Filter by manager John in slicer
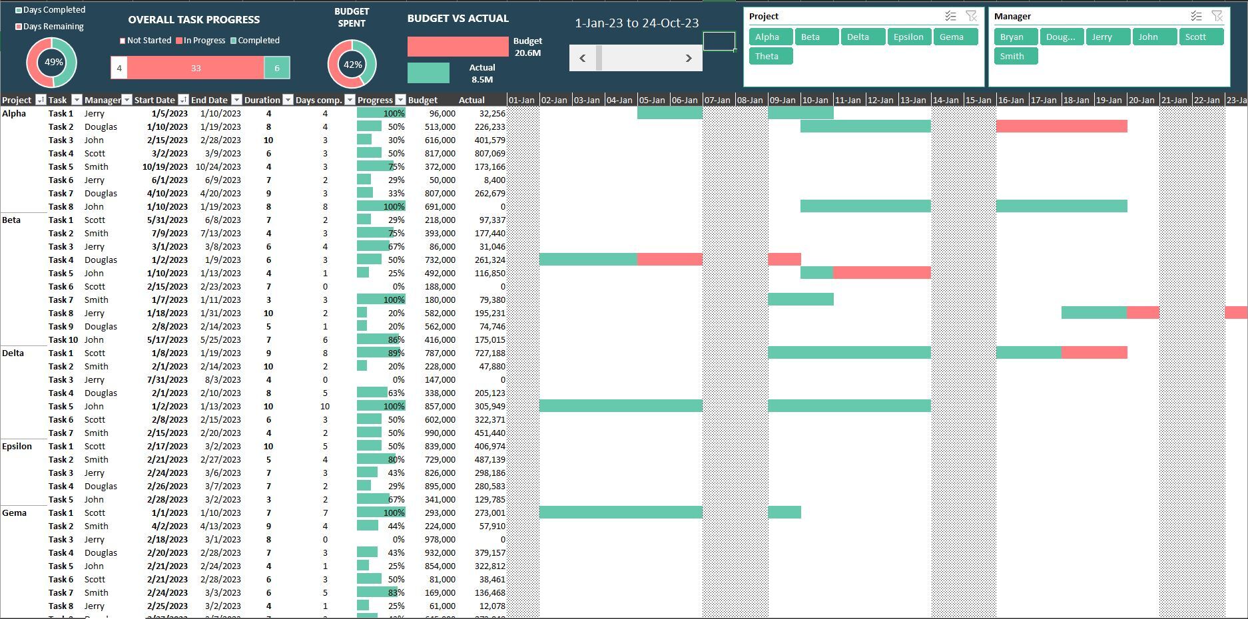Image resolution: width=1248 pixels, height=619 pixels. tap(1154, 37)
